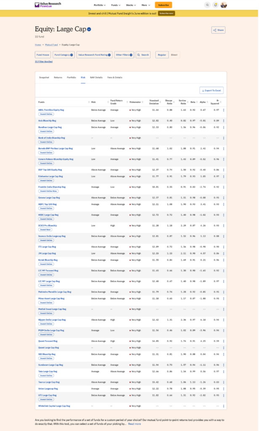The image size is (259, 431).
Task: Open three-dot menu for ABSL Frontline Equity Reg
Action: coord(224,110)
